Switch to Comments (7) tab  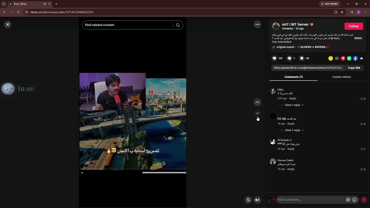point(293,77)
